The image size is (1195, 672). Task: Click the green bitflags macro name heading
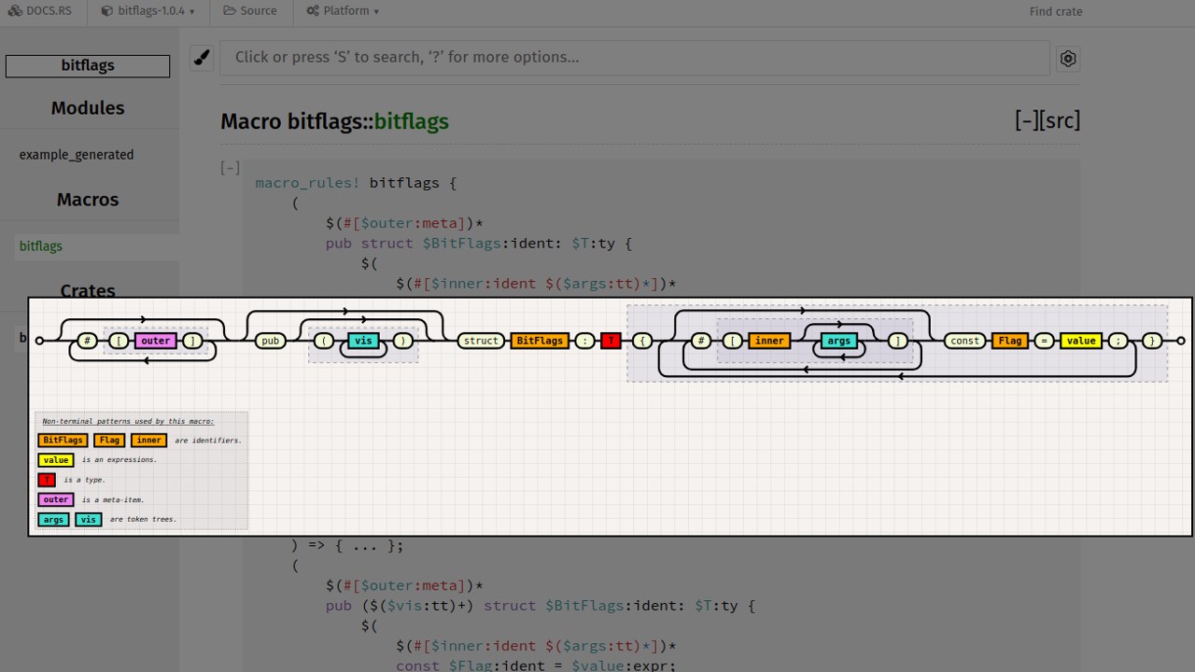[411, 121]
